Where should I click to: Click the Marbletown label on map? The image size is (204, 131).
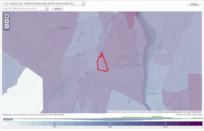click(x=65, y=28)
